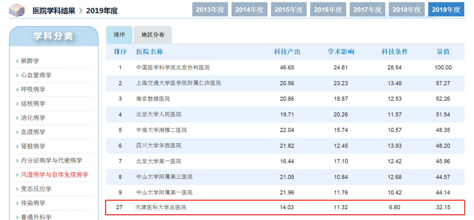Click 中山大学附属第一医院 hospital name
Image resolution: width=474 pixels, height=220 pixels.
(x=164, y=193)
